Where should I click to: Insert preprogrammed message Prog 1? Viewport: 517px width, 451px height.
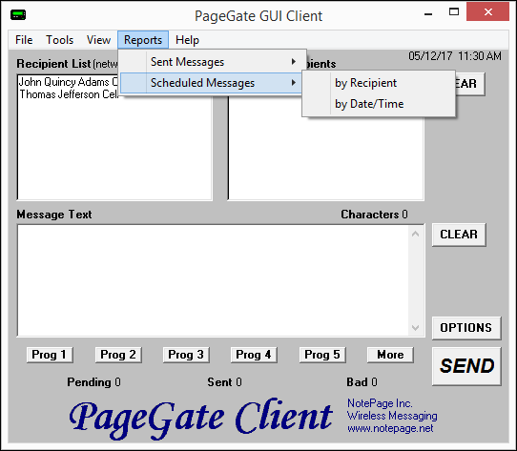[x=50, y=355]
